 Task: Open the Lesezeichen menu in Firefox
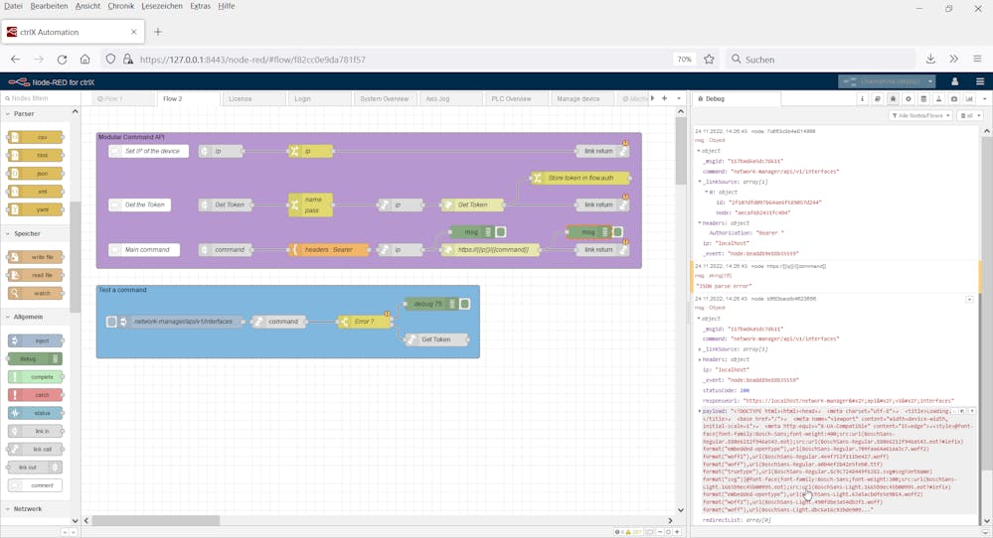(x=161, y=6)
